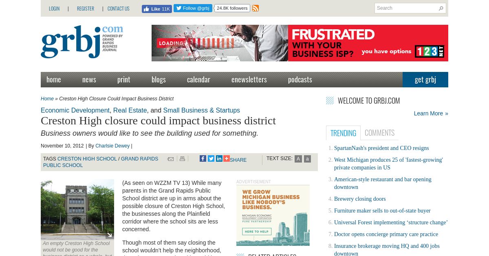This screenshot has height=256, width=489.
Task: Follow @grbj on Twitter
Action: click(x=193, y=8)
